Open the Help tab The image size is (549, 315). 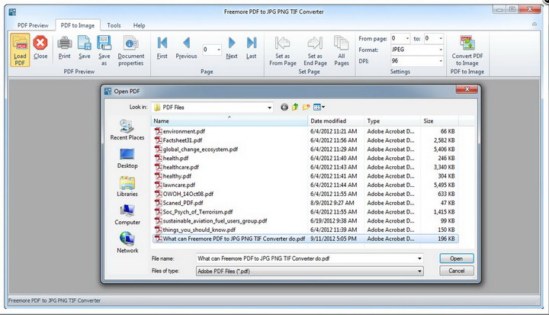pyautogui.click(x=139, y=25)
